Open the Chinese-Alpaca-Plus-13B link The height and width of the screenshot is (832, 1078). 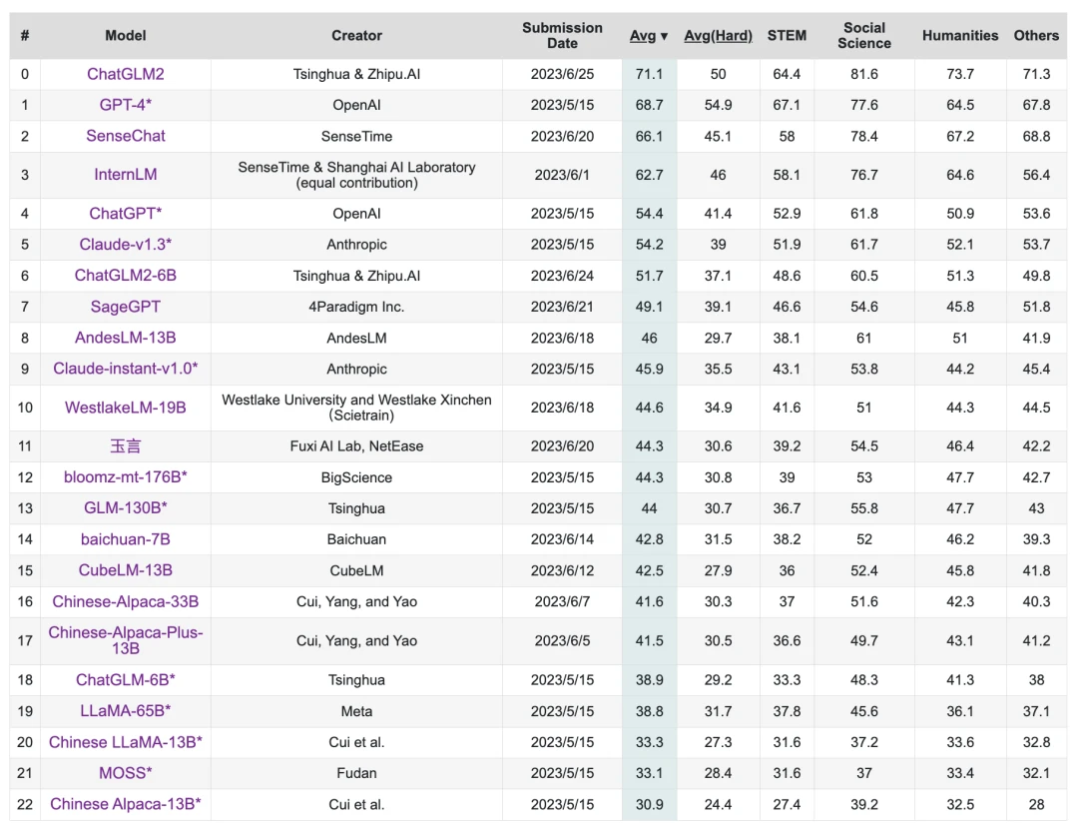125,640
